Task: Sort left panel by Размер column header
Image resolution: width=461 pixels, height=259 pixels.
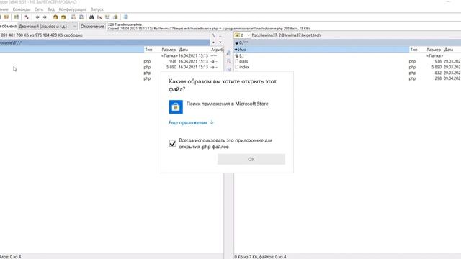Action: point(169,50)
